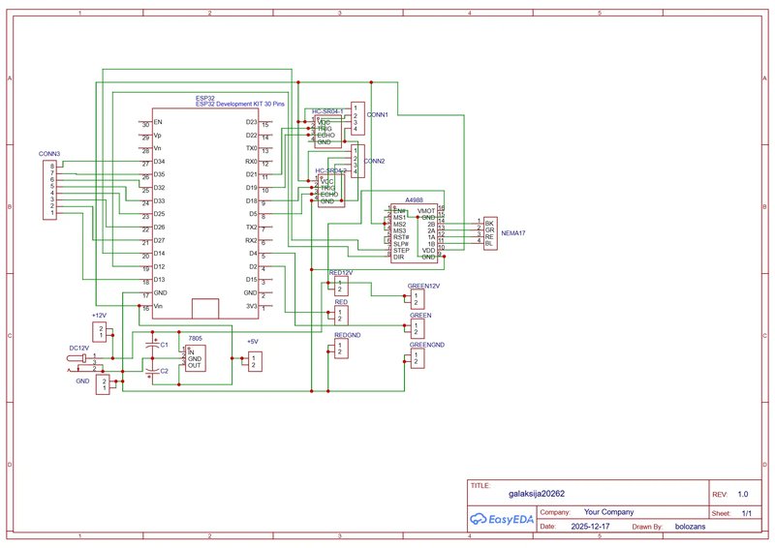Click the D25 pin on ESP32
This screenshot has height=548, width=775.
[x=159, y=214]
